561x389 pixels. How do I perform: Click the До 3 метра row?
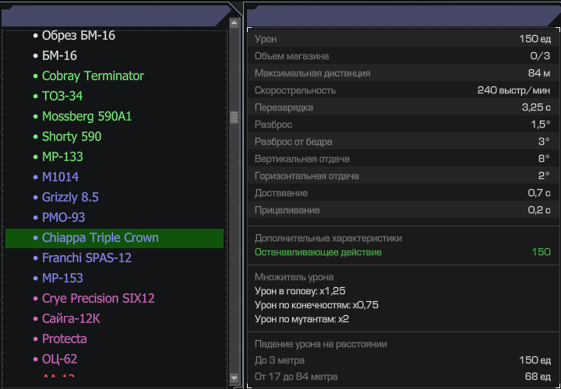(x=403, y=360)
